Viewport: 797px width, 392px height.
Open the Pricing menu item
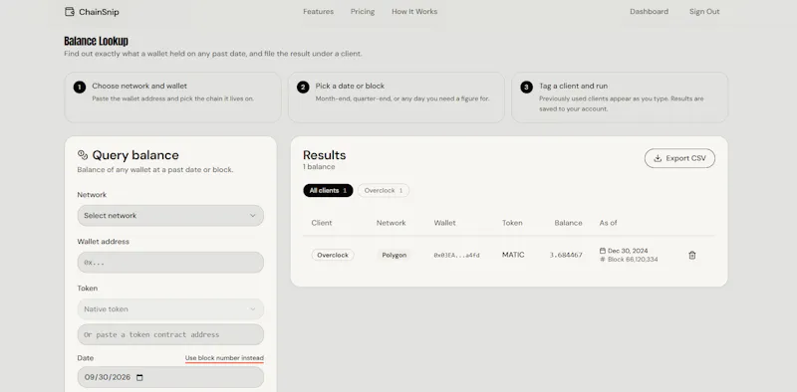(363, 11)
